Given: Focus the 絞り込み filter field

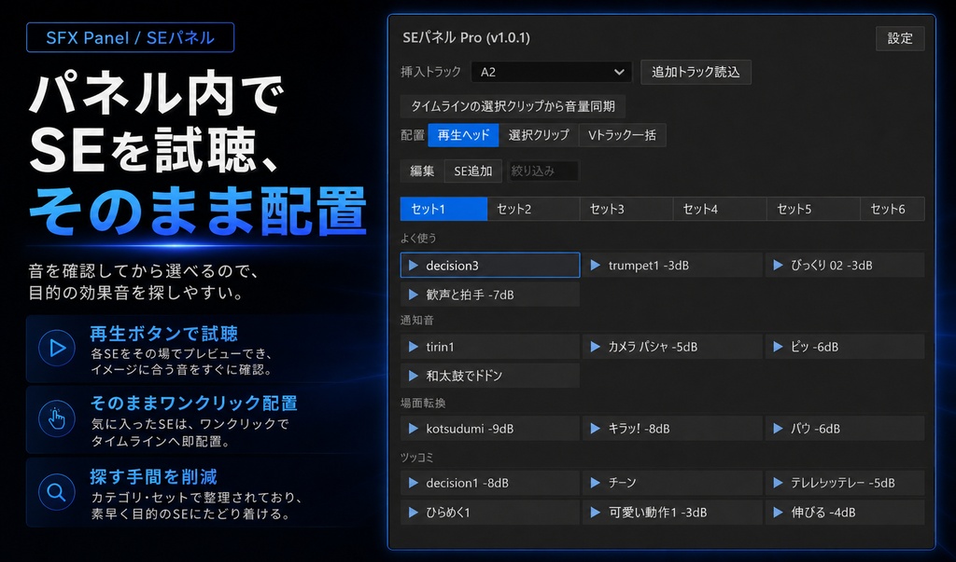Looking at the screenshot, I should click(x=542, y=171).
